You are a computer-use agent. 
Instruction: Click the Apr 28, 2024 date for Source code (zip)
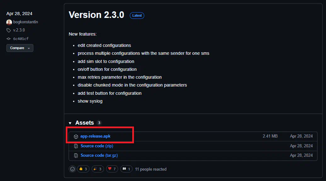[301, 146]
